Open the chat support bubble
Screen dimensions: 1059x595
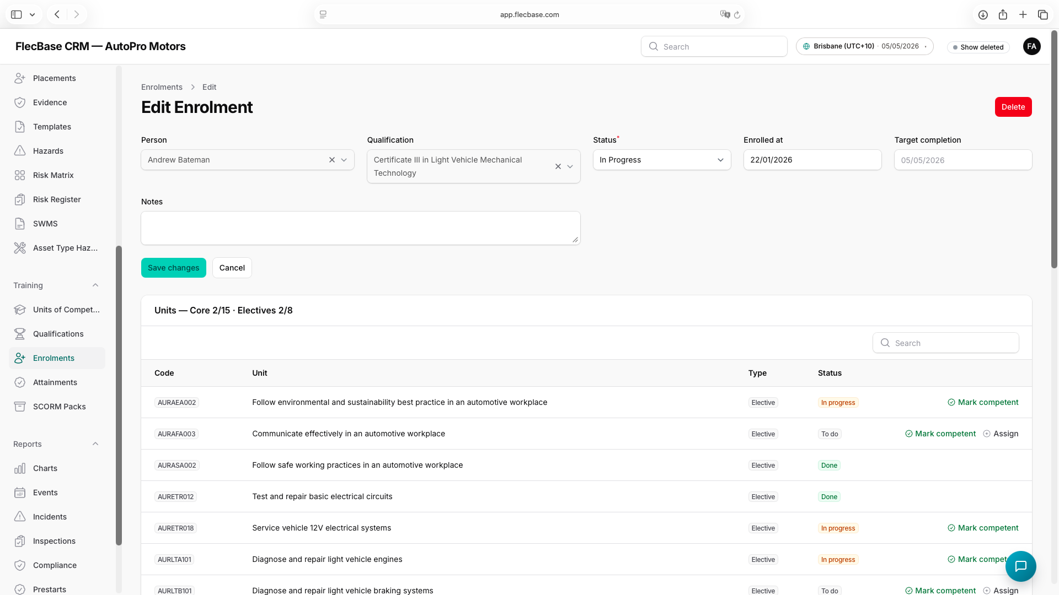[x=1020, y=566]
